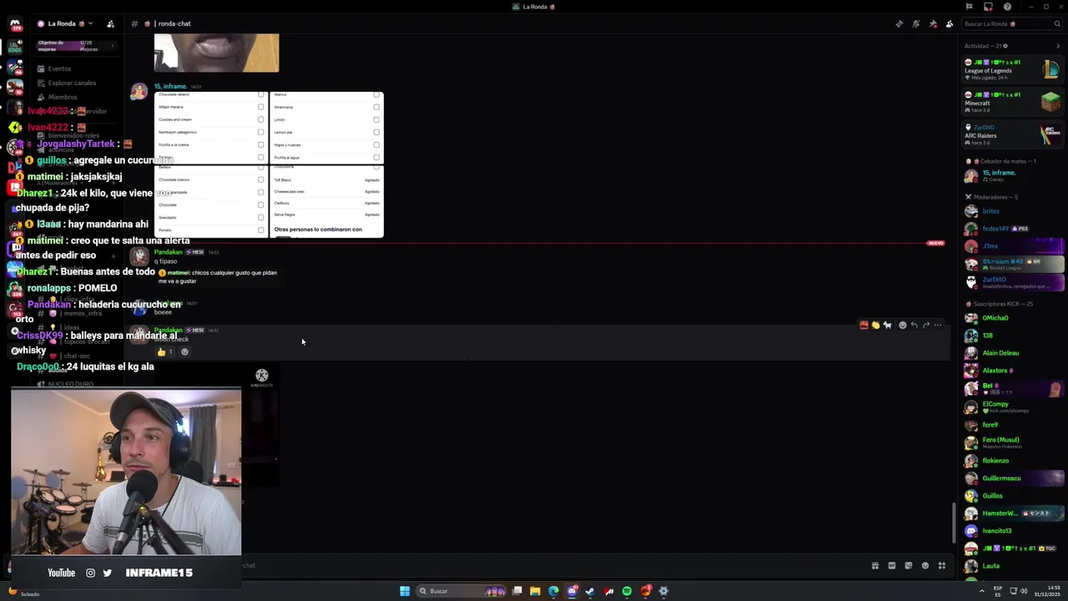
Task: Open File Explorer from the taskbar
Action: pyautogui.click(x=535, y=591)
